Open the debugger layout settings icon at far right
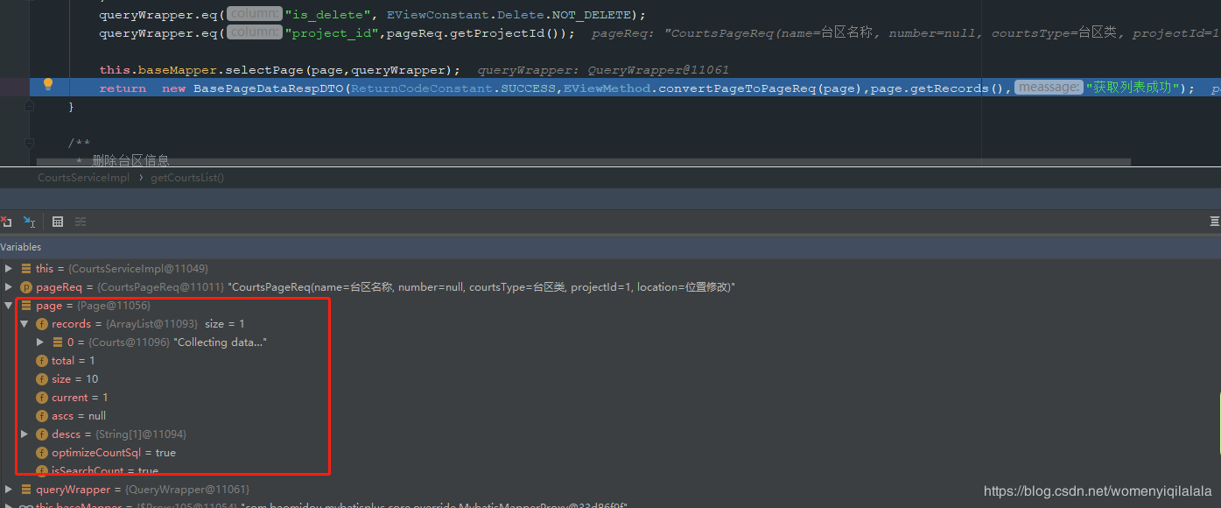Image resolution: width=1221 pixels, height=508 pixels. (1214, 222)
